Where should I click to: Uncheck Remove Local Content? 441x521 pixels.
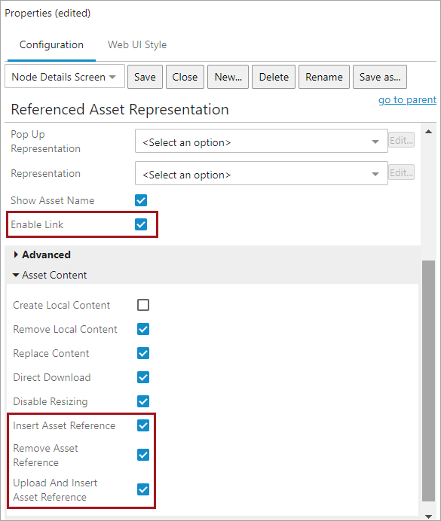pyautogui.click(x=143, y=329)
